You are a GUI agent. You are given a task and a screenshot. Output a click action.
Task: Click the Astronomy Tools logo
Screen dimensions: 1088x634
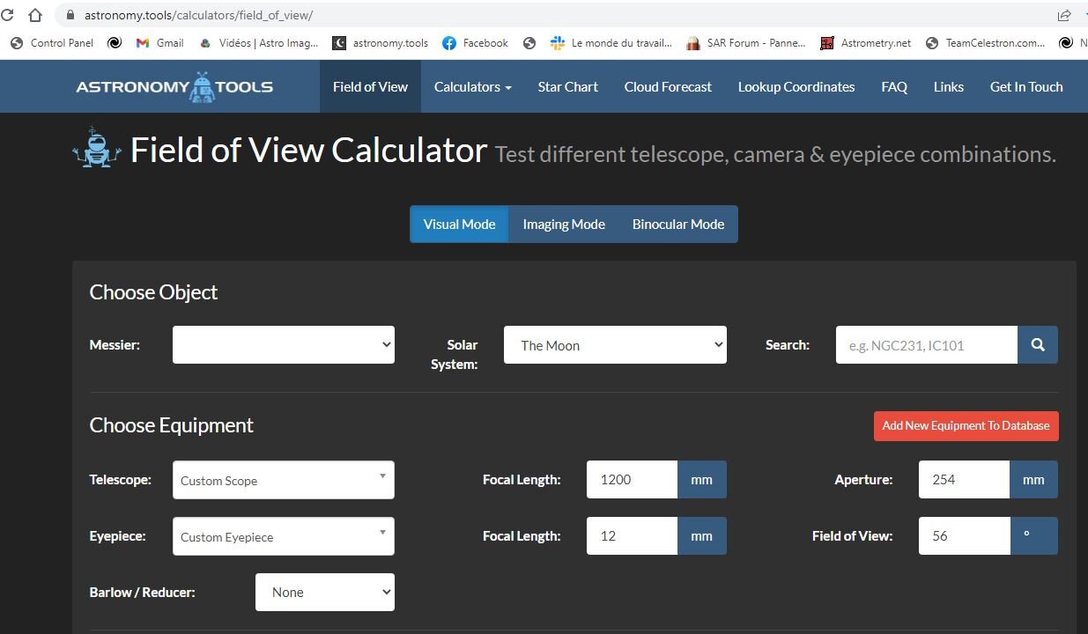pos(174,86)
